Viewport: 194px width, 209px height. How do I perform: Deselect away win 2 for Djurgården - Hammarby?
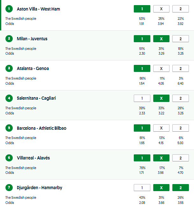(180, 188)
